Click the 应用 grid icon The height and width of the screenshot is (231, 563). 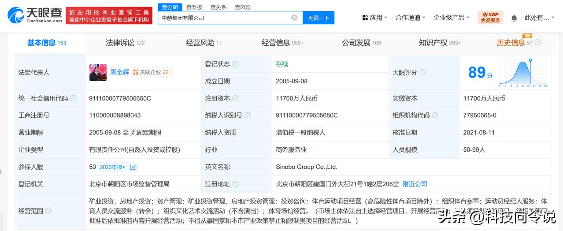pyautogui.click(x=365, y=18)
